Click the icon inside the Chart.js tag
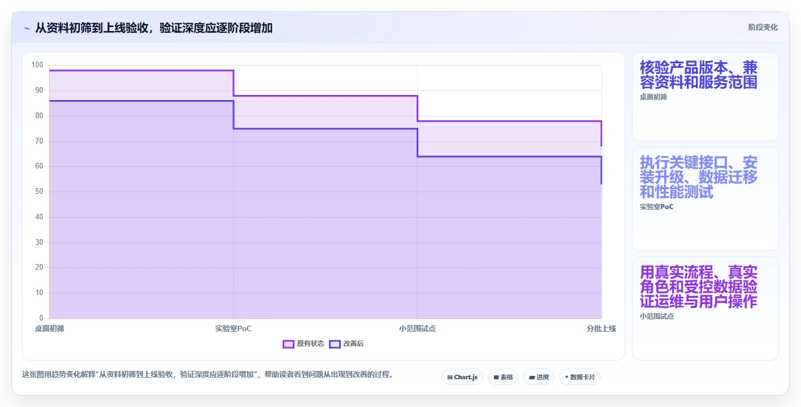The height and width of the screenshot is (407, 801). point(450,377)
